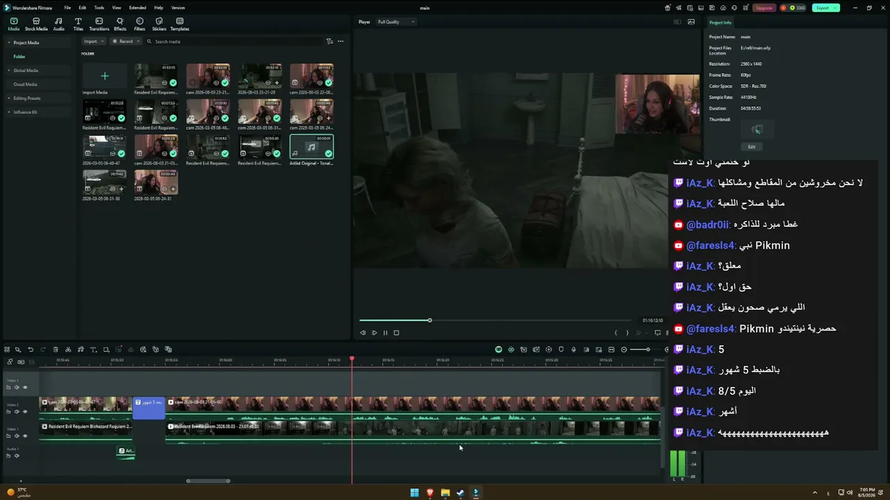Select the audio beat detection tool icon

[81, 349]
